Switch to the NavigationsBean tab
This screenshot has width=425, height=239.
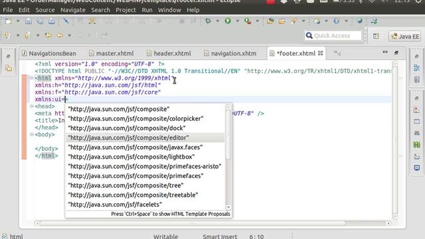tap(49, 53)
